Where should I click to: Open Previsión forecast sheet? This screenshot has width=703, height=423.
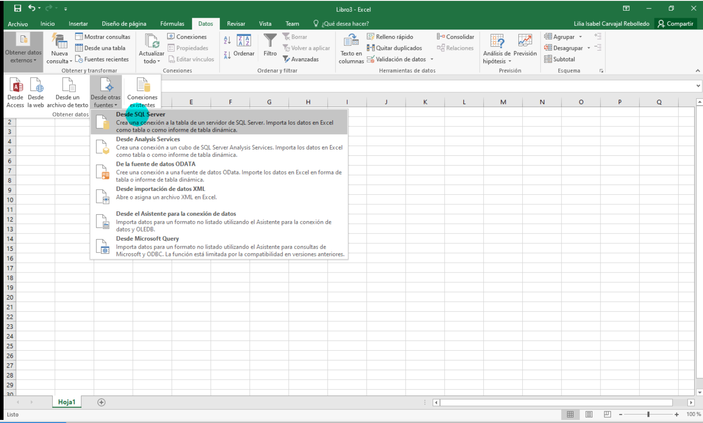pyautogui.click(x=525, y=45)
